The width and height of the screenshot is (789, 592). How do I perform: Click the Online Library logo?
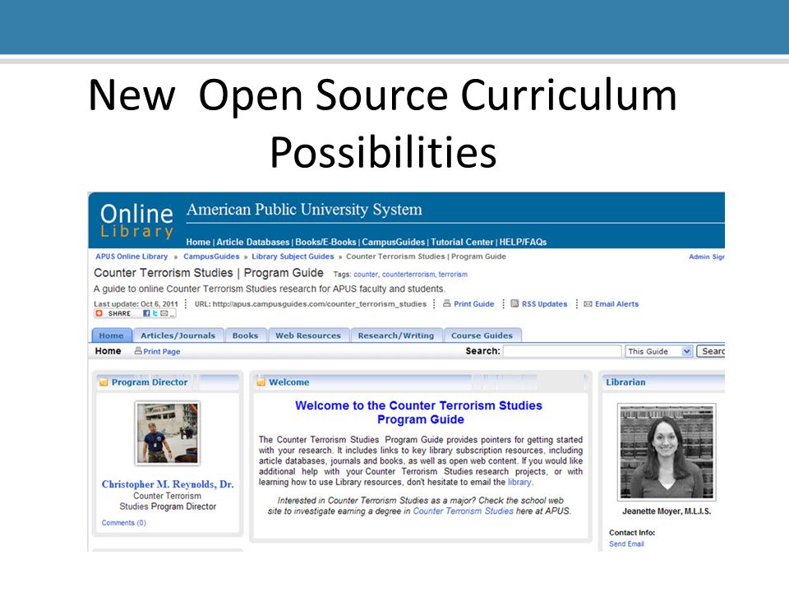(x=136, y=220)
